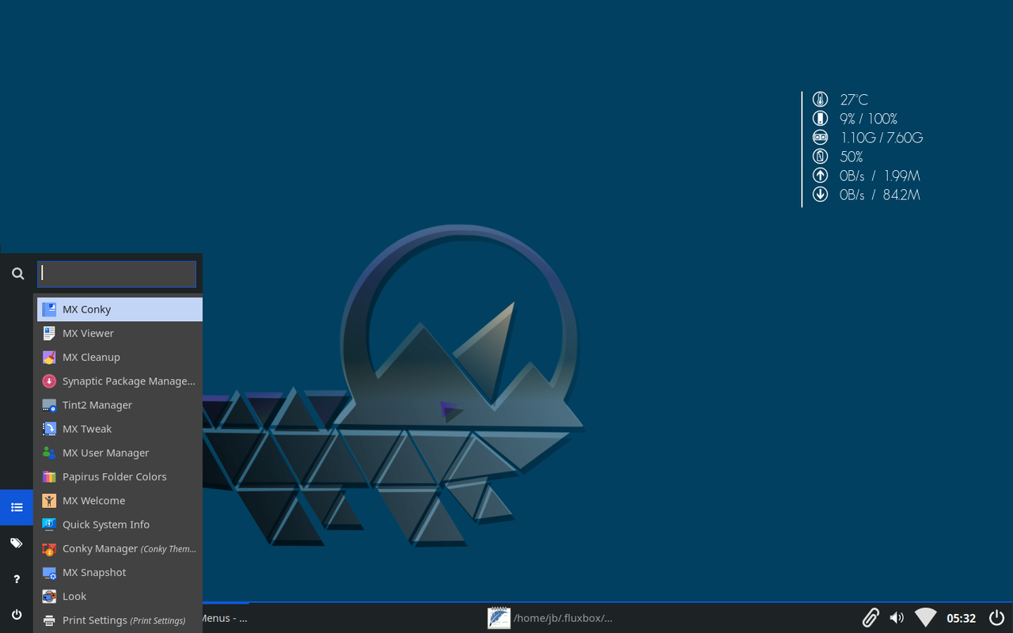Viewport: 1013px width, 633px height.
Task: Open the tags category sidebar icon
Action: point(17,544)
